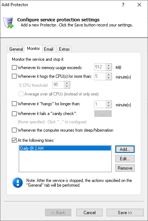Switch to the General tab
The width and height of the screenshot is (148, 221).
(16, 49)
